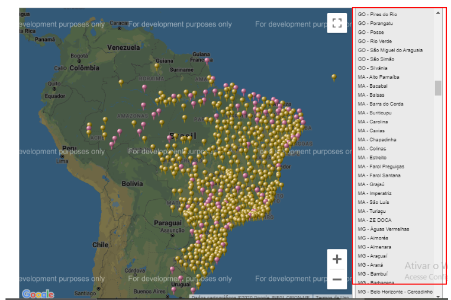451x300 pixels.
Task: Open Termos de Uso link
Action: [332, 297]
